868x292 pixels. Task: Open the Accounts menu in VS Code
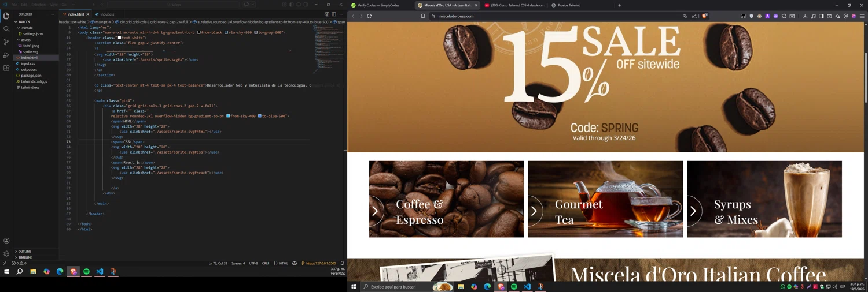click(x=6, y=241)
